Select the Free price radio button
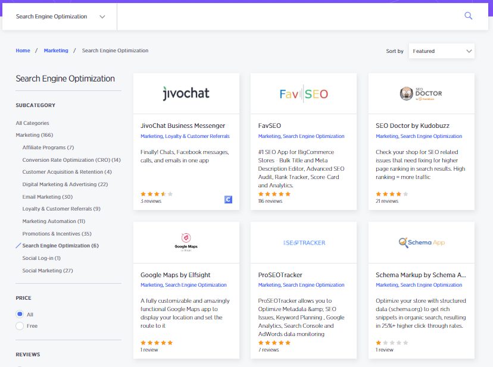 tap(20, 326)
